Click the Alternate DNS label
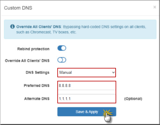The height and width of the screenshot is (125, 160). [37, 99]
